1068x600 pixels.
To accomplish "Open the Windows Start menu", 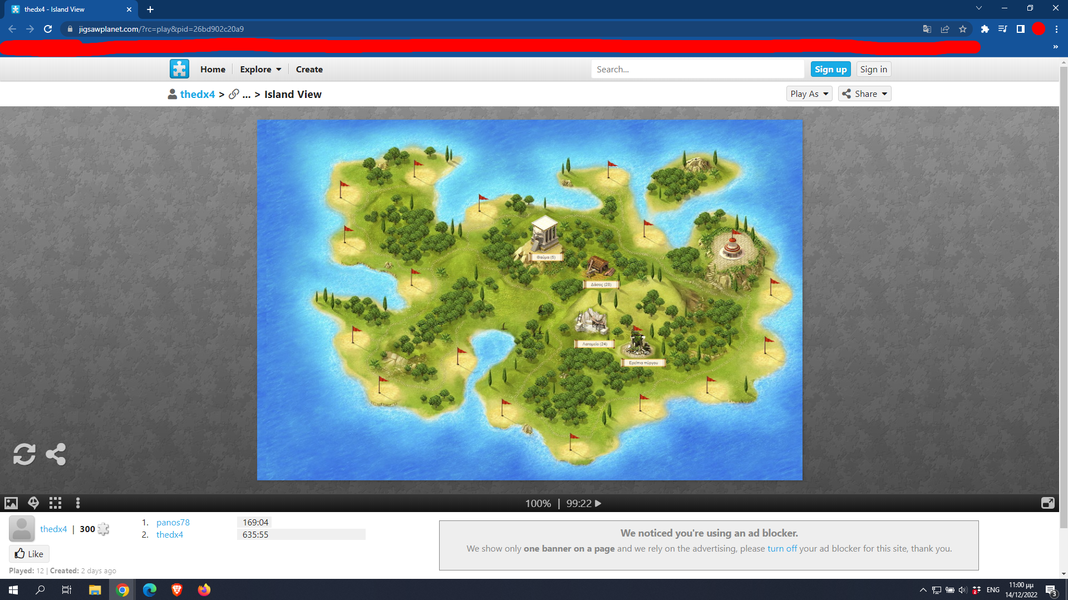I will (13, 590).
